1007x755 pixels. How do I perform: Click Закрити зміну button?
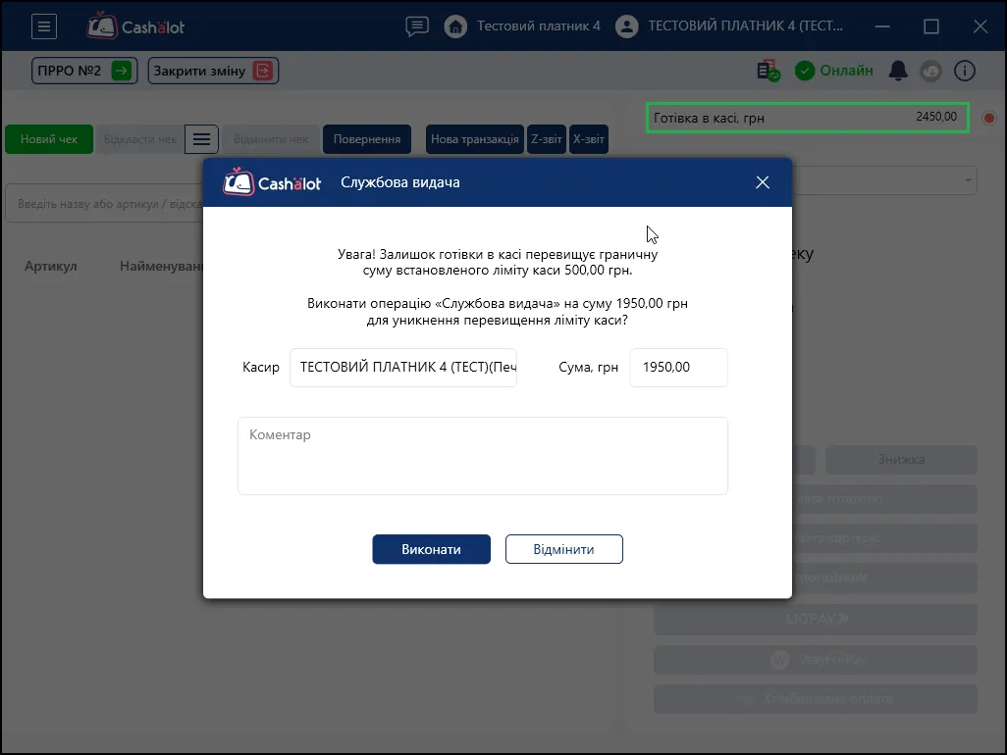point(213,71)
